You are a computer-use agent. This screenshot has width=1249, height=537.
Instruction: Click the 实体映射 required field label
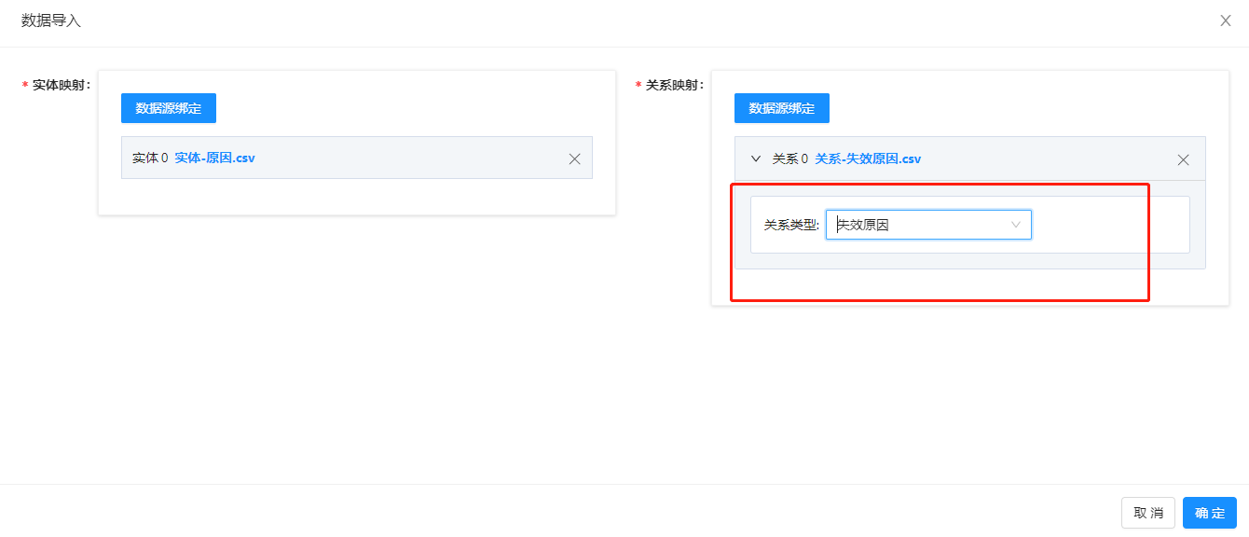(61, 85)
